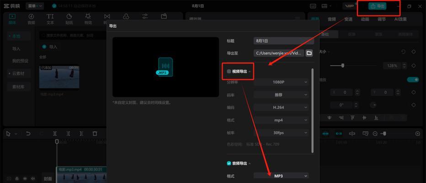The height and width of the screenshot is (183, 426).
Task: Select the 电影.mp3.mp4 clip on the timeline
Action: pyautogui.click(x=81, y=175)
